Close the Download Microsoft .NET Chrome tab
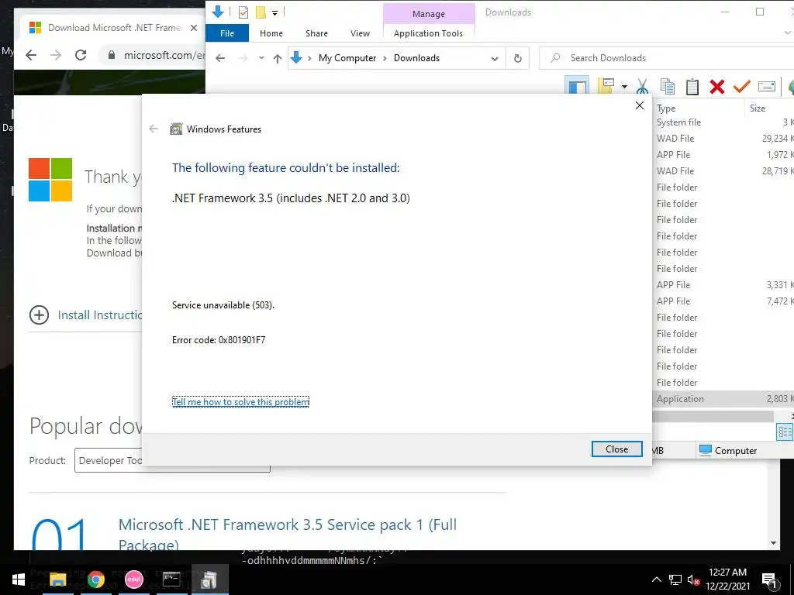794x595 pixels. (x=193, y=28)
